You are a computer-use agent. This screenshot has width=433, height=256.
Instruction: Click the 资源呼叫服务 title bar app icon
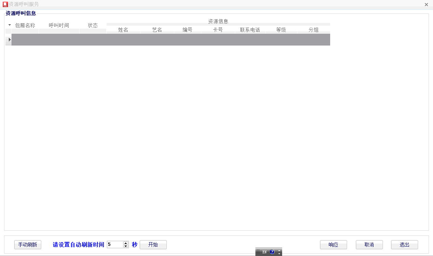click(5, 4)
